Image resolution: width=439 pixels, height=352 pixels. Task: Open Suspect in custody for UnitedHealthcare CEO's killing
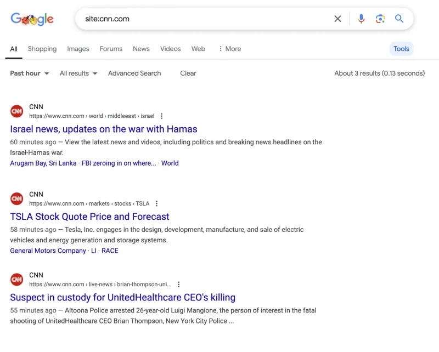[122, 297]
